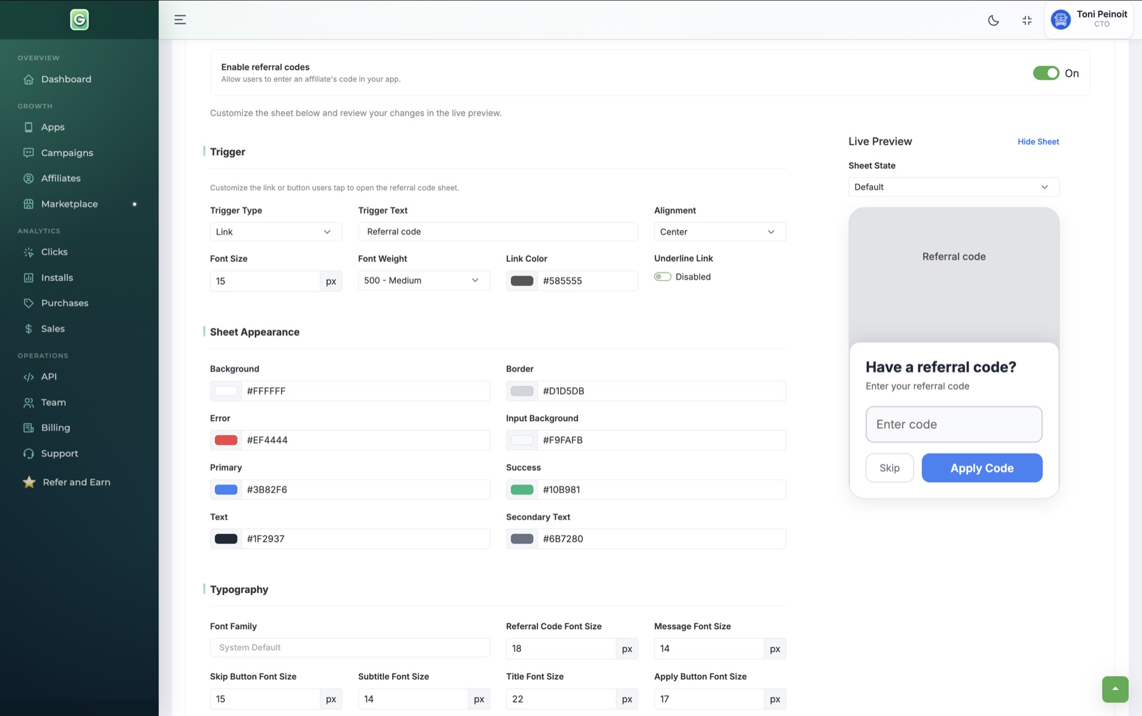Click the Affiliates person icon

(29, 178)
